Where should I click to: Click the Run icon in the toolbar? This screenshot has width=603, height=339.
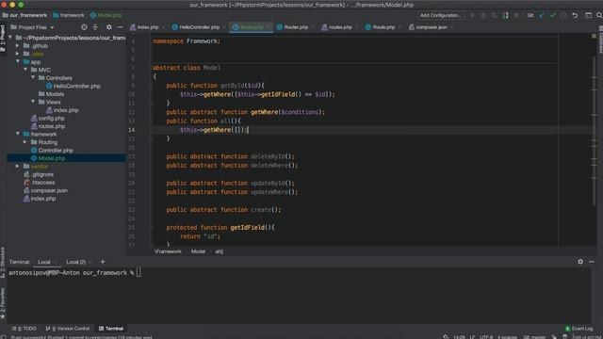click(472, 15)
